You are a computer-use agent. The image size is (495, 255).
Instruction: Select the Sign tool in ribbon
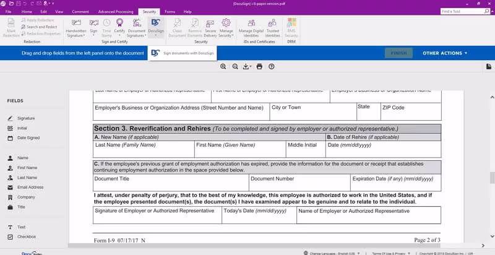point(94,27)
